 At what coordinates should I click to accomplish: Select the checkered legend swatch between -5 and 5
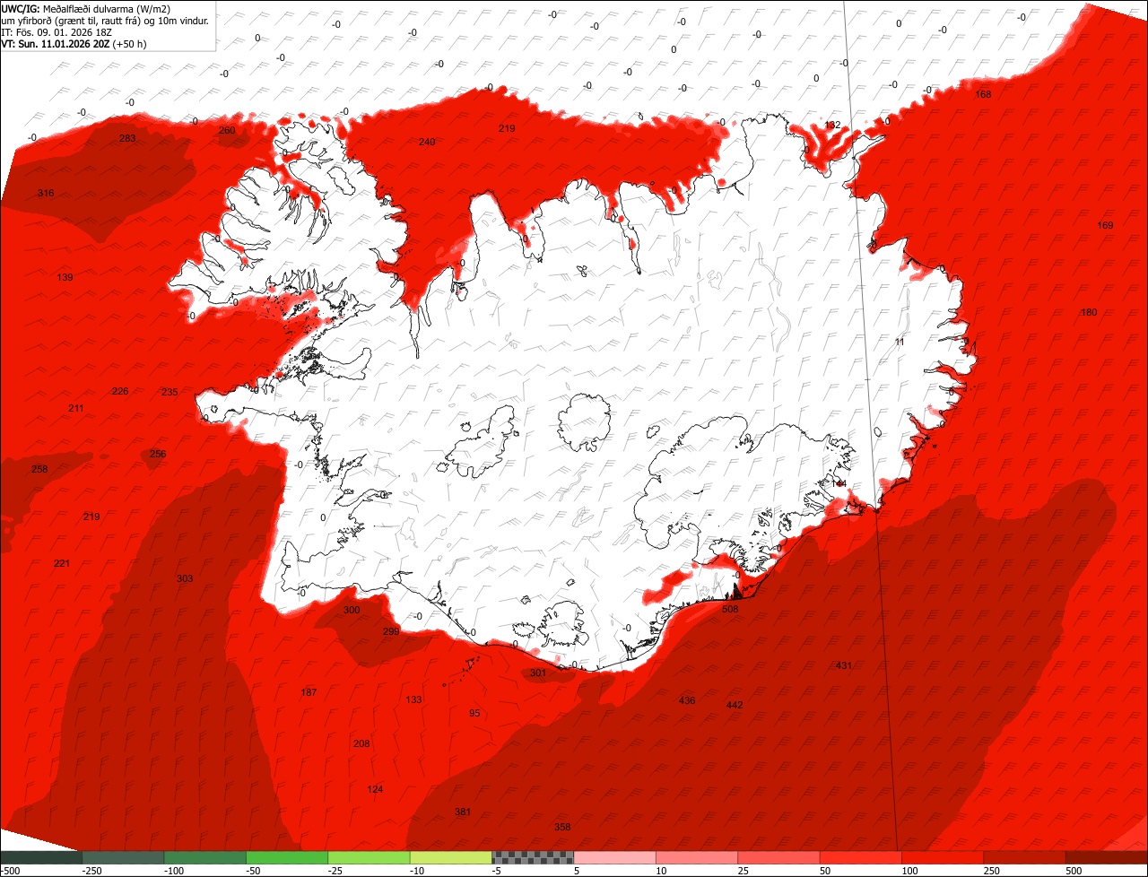point(533,857)
